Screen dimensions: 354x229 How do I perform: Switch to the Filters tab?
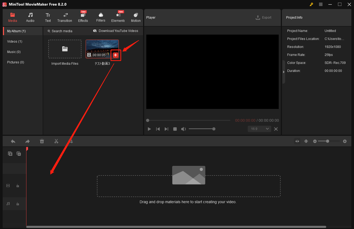pos(101,18)
